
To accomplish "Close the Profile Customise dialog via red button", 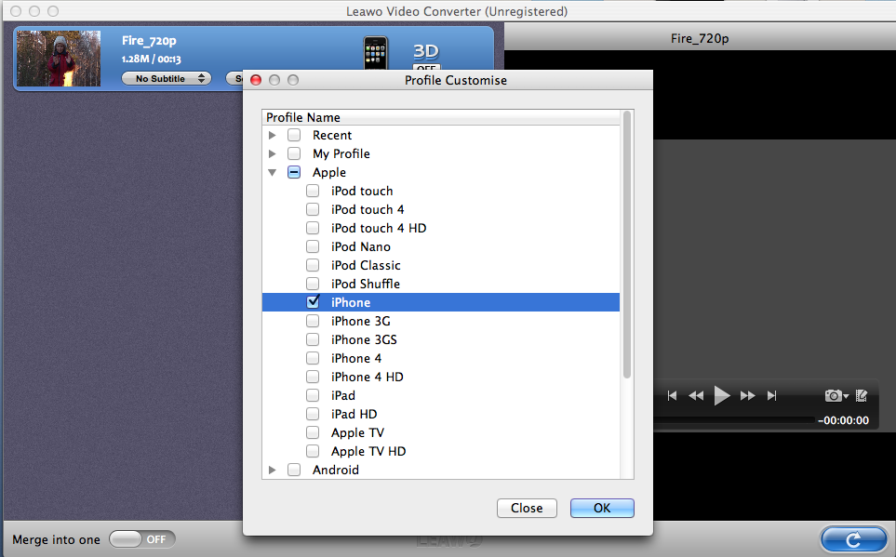I will coord(256,80).
